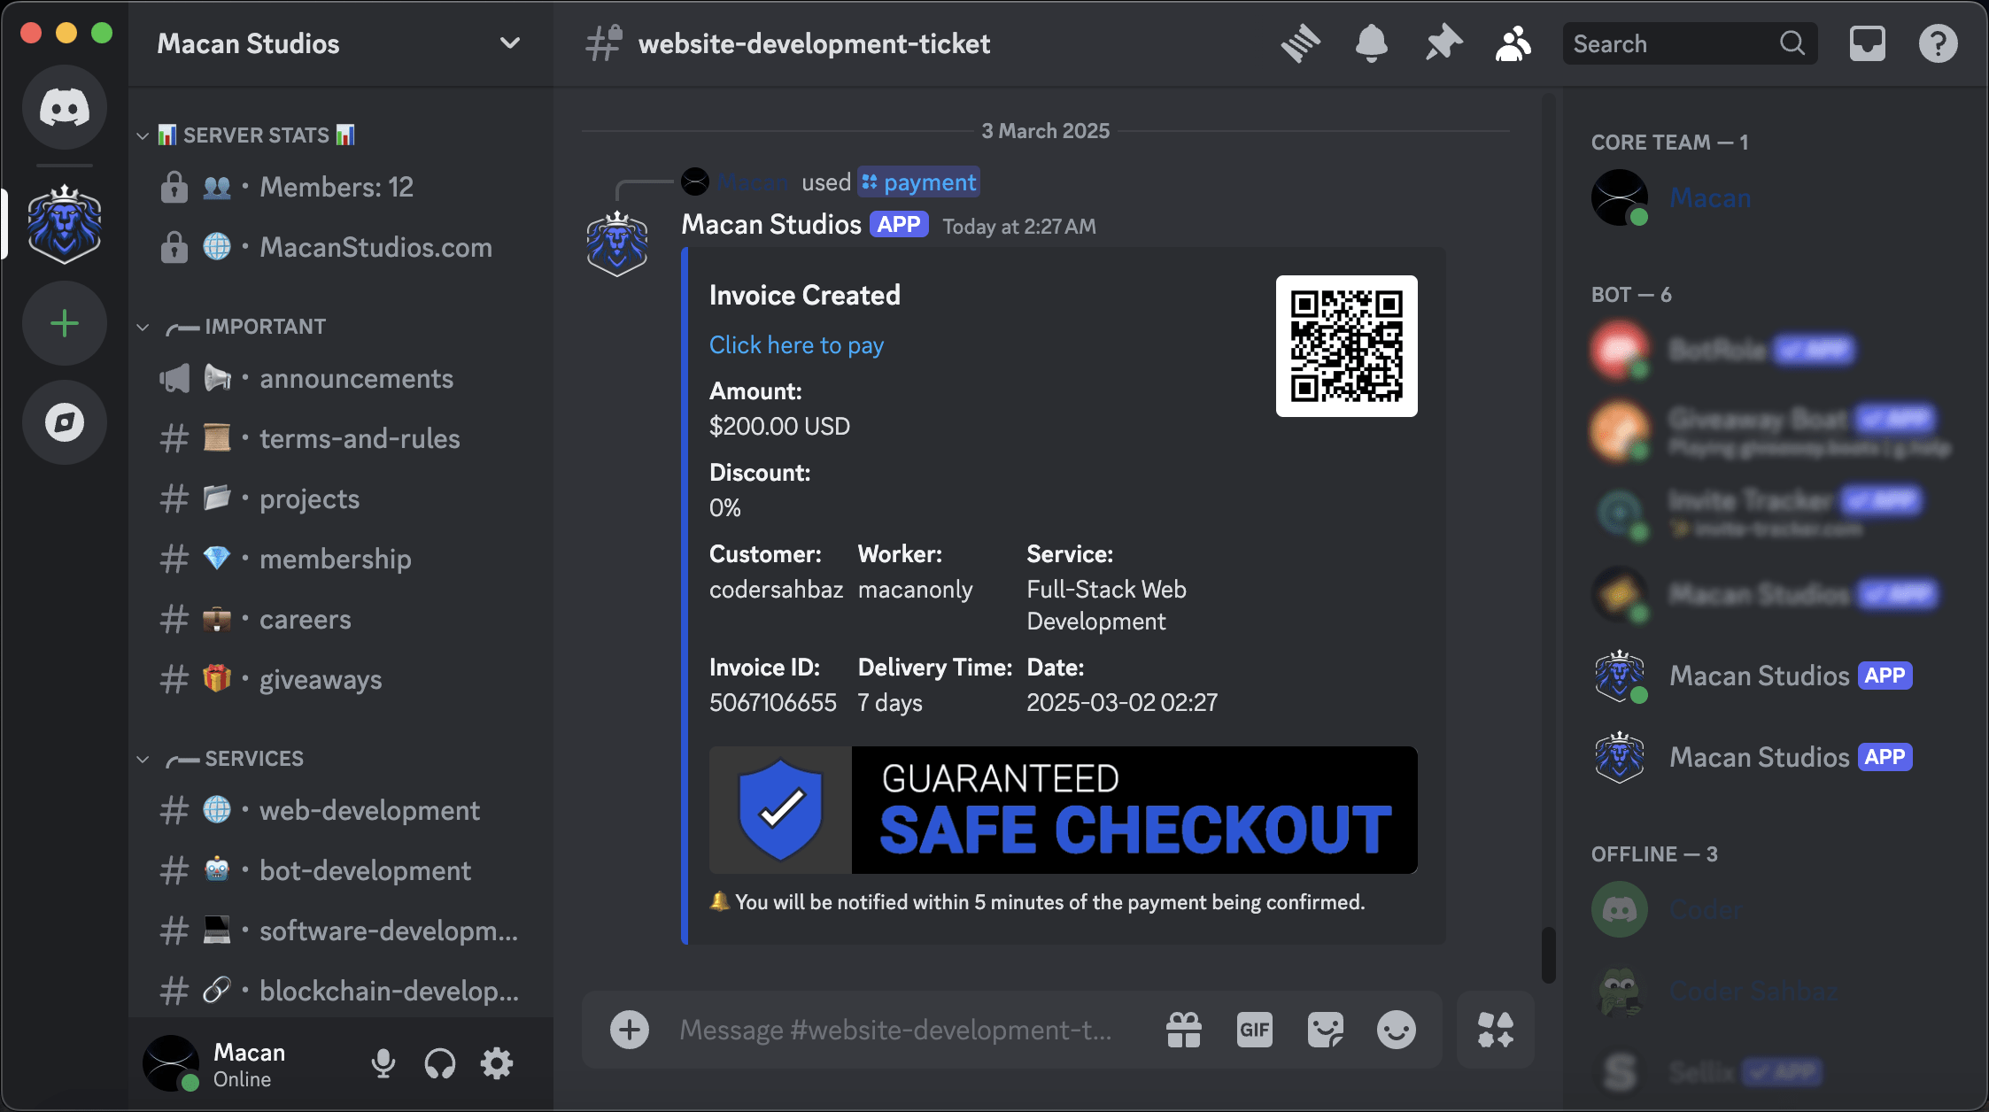The height and width of the screenshot is (1112, 1989).
Task: Open the sticker picker
Action: pos(1326,1030)
